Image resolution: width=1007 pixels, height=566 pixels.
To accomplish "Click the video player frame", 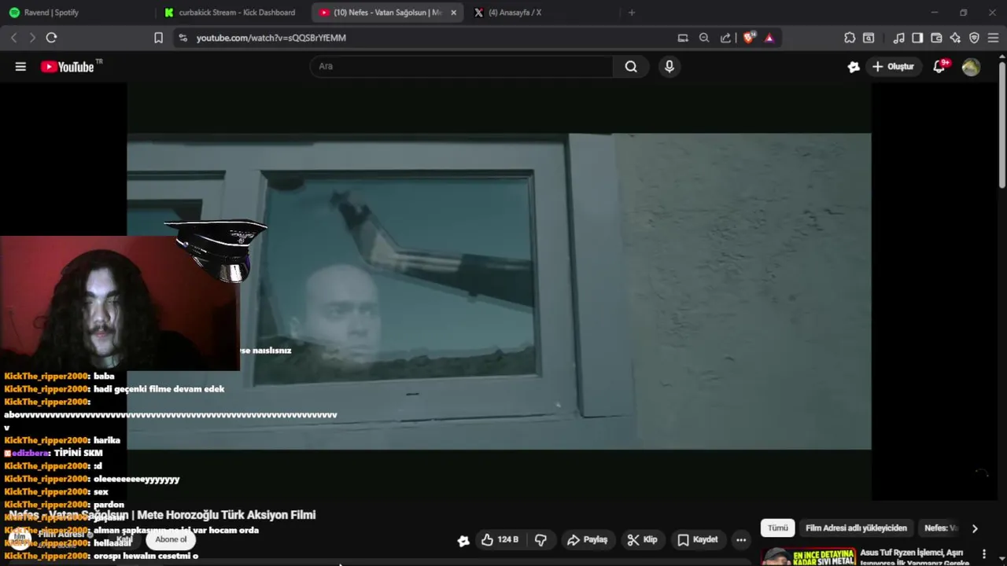I will click(499, 291).
